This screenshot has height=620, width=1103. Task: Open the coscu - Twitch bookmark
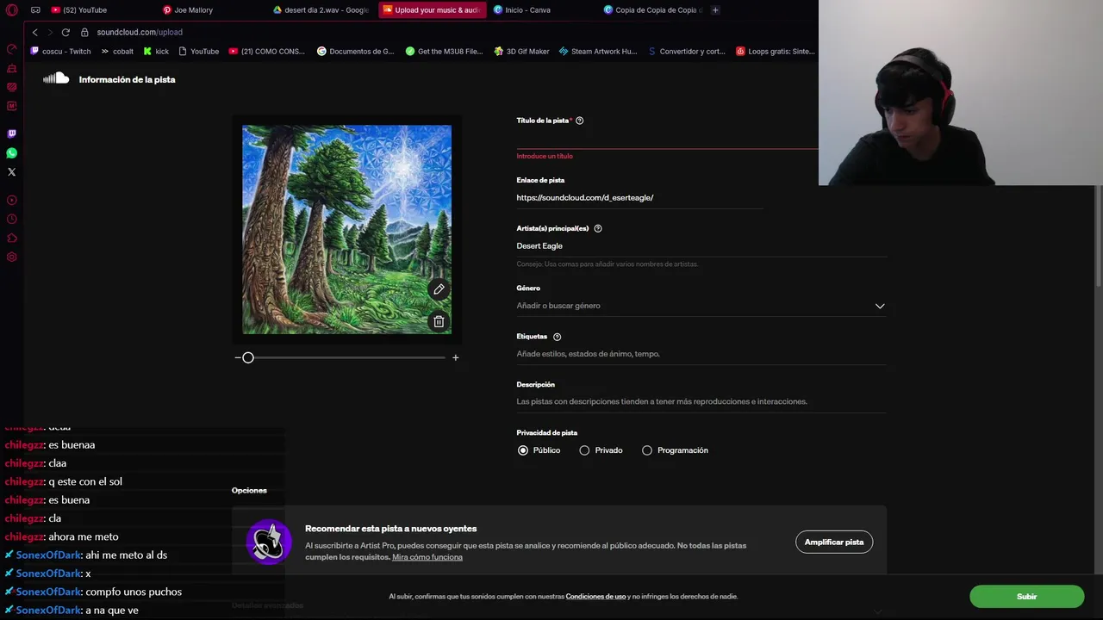60,51
